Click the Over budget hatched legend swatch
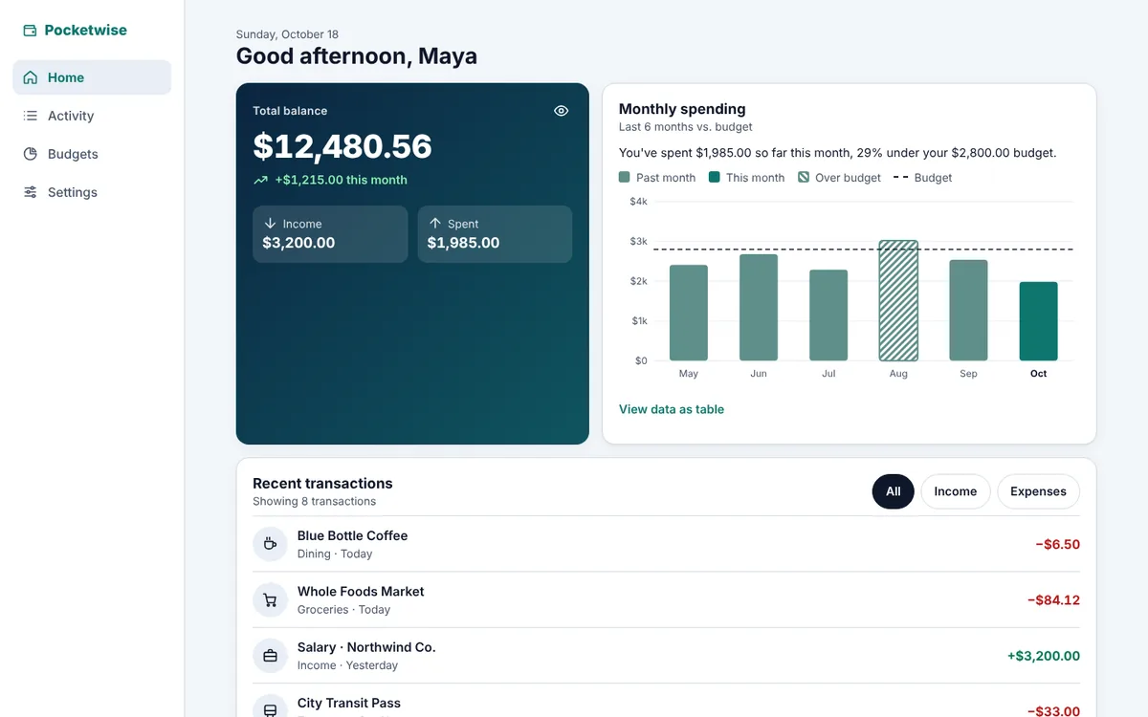The image size is (1148, 717). 804,178
